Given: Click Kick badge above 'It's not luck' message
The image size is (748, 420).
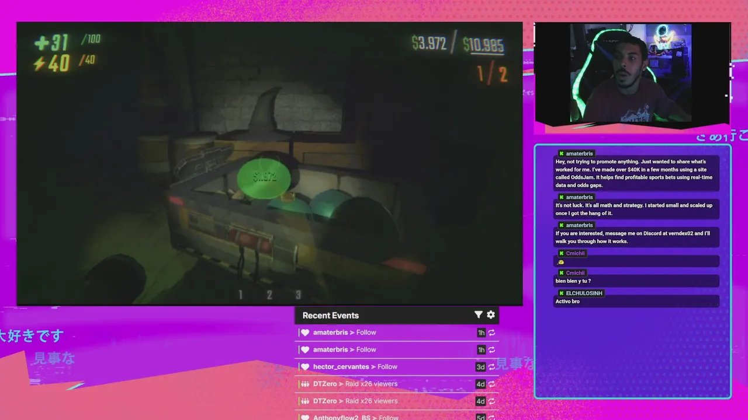Looking at the screenshot, I should pos(562,197).
